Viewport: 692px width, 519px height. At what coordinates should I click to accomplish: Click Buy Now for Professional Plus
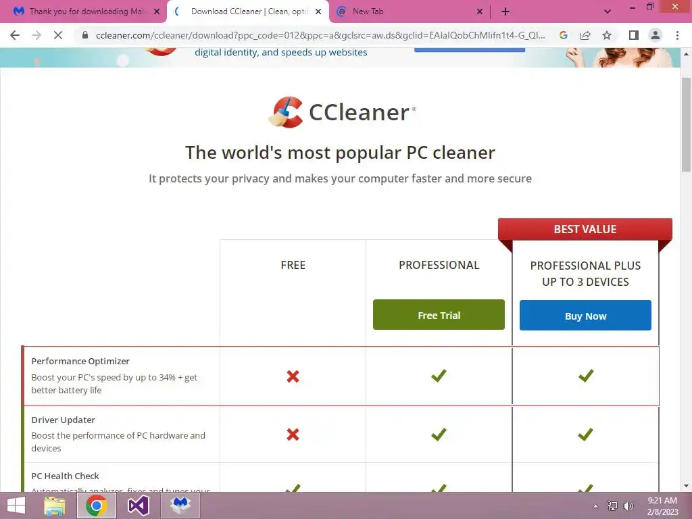click(x=585, y=316)
